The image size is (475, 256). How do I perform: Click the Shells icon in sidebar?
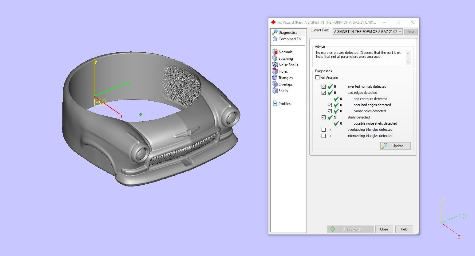(275, 91)
